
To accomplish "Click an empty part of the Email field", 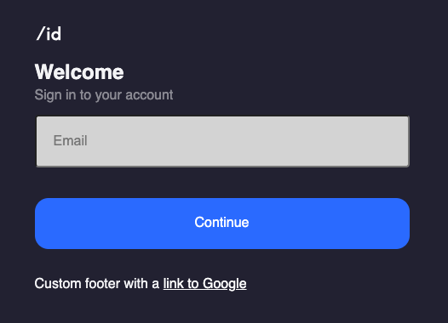I will [x=257, y=141].
